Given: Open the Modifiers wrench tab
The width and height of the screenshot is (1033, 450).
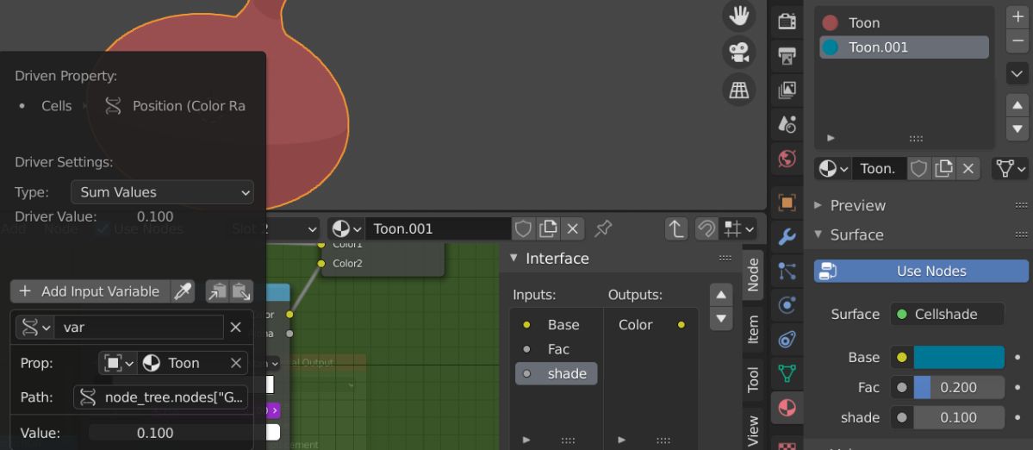Looking at the screenshot, I should (787, 236).
